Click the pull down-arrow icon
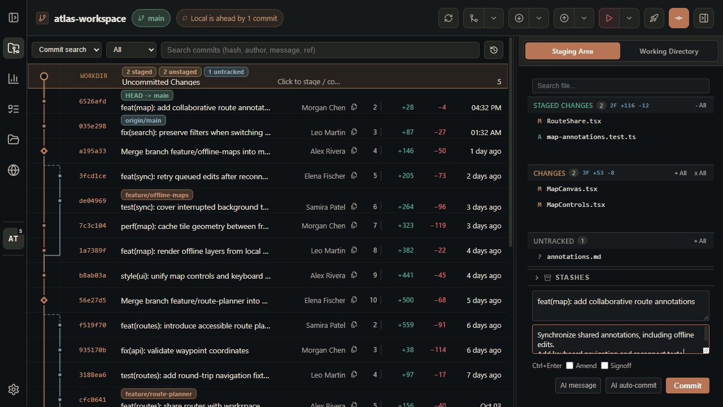 [x=519, y=18]
